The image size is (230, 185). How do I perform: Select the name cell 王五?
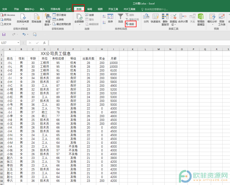[x=10, y=169]
